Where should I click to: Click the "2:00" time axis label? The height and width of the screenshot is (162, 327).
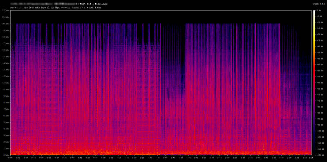pyautogui.click(x=197, y=158)
